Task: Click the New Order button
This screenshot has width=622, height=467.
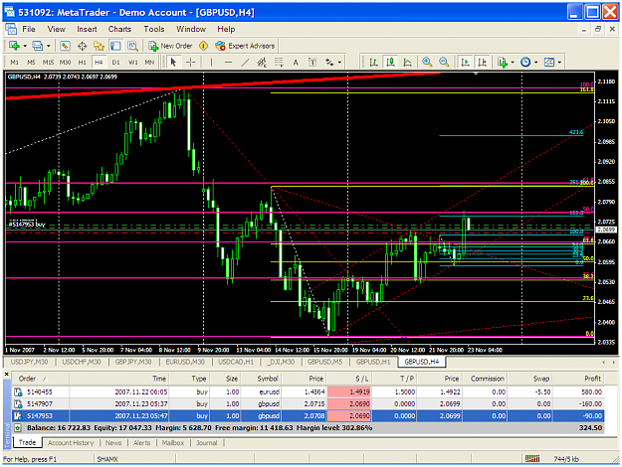Action: pyautogui.click(x=170, y=46)
